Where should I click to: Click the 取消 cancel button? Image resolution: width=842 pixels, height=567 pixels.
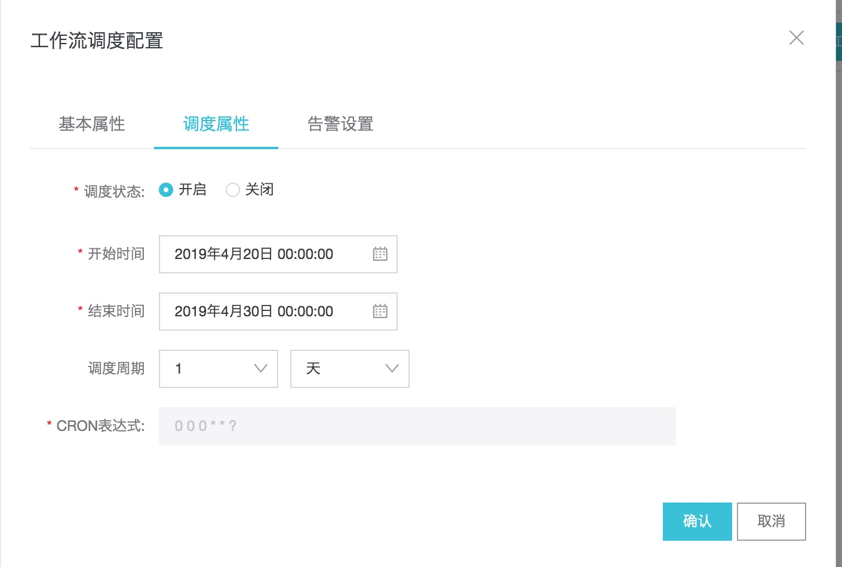click(x=772, y=521)
